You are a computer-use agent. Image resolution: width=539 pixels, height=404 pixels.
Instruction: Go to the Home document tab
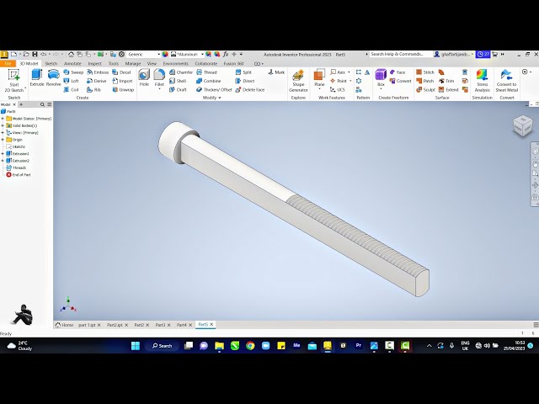(x=64, y=325)
